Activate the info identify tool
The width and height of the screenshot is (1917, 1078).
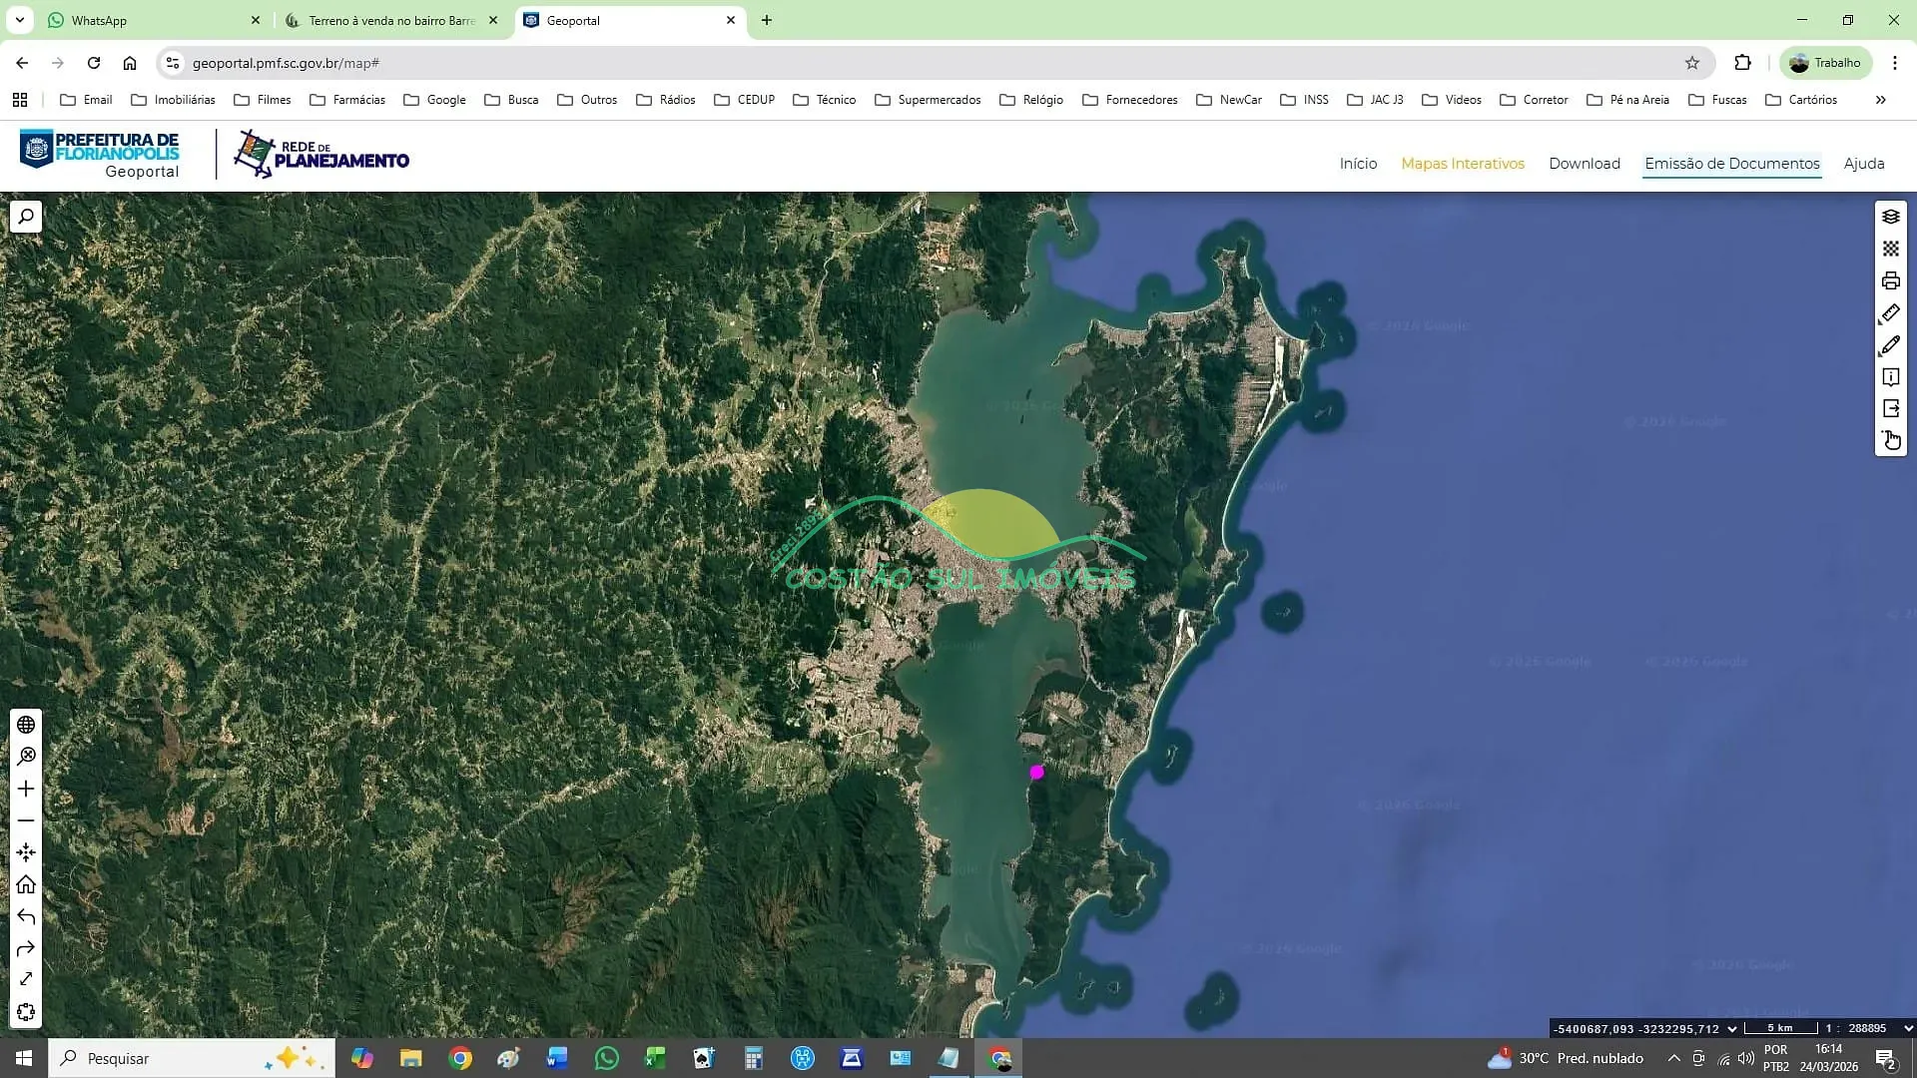click(x=1891, y=377)
